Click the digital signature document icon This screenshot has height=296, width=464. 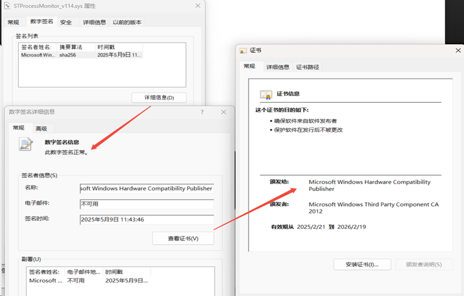tap(26, 144)
